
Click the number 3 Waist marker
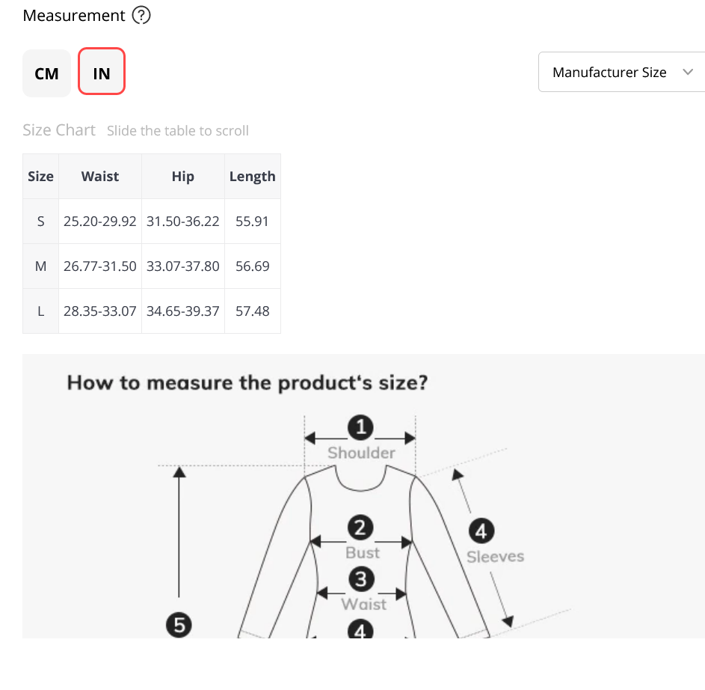[361, 578]
